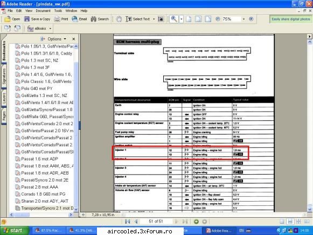313x235 pixels.
Task: Select the Hand tool in toolbar
Action: (119, 19)
